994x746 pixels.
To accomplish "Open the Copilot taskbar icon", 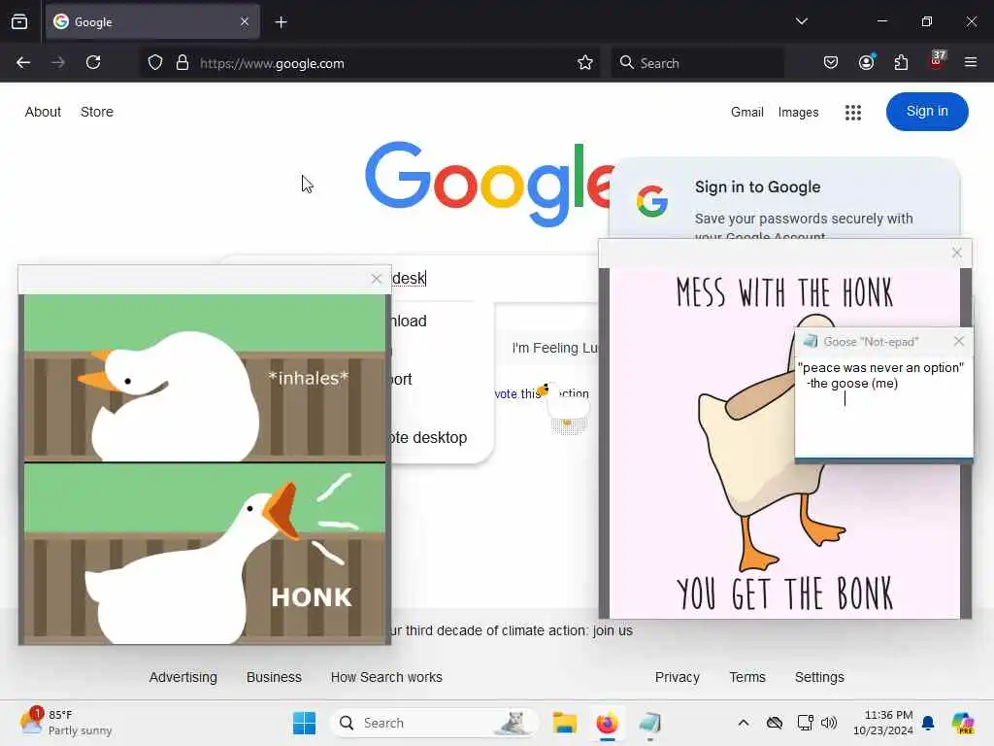I will tap(963, 723).
